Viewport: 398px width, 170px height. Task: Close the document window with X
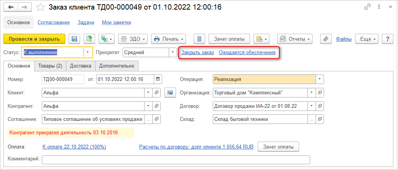tap(390, 7)
